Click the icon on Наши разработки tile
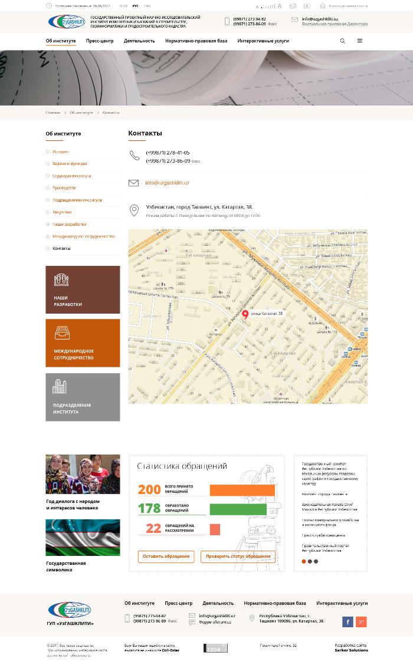The image size is (413, 665). point(61,280)
